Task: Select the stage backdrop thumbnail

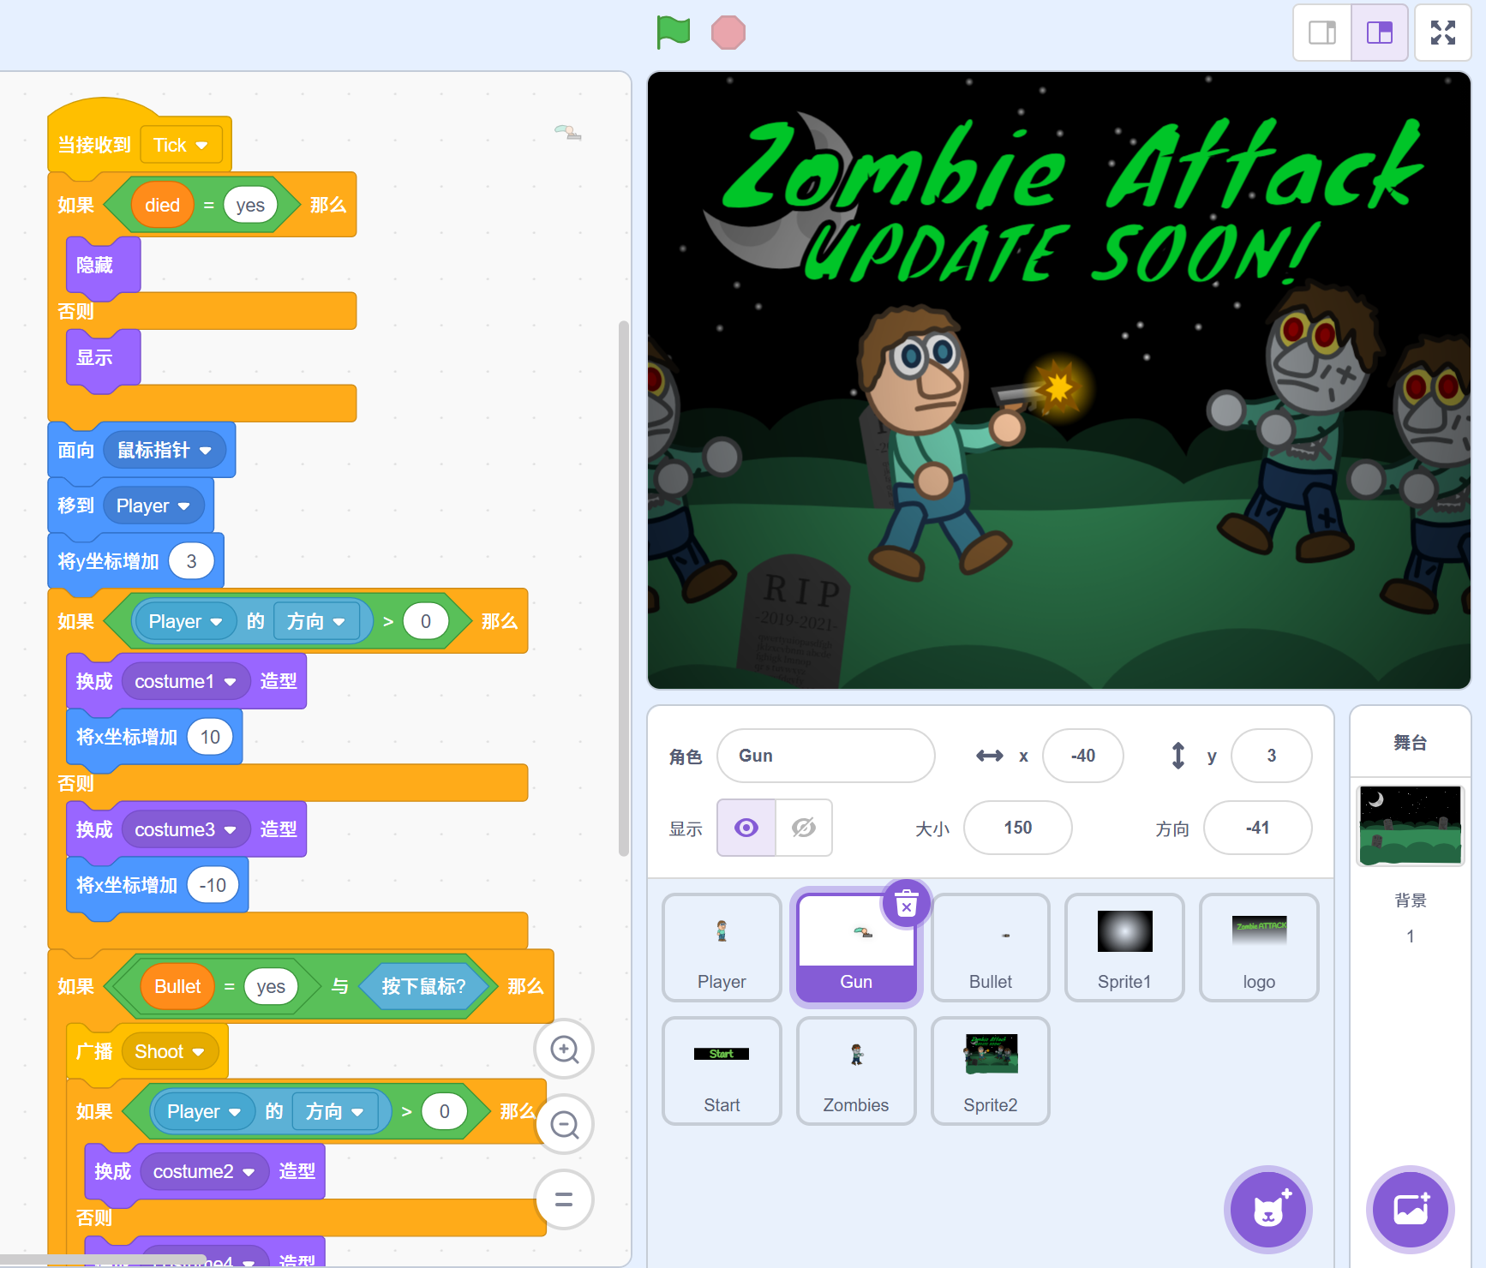Action: point(1410,825)
